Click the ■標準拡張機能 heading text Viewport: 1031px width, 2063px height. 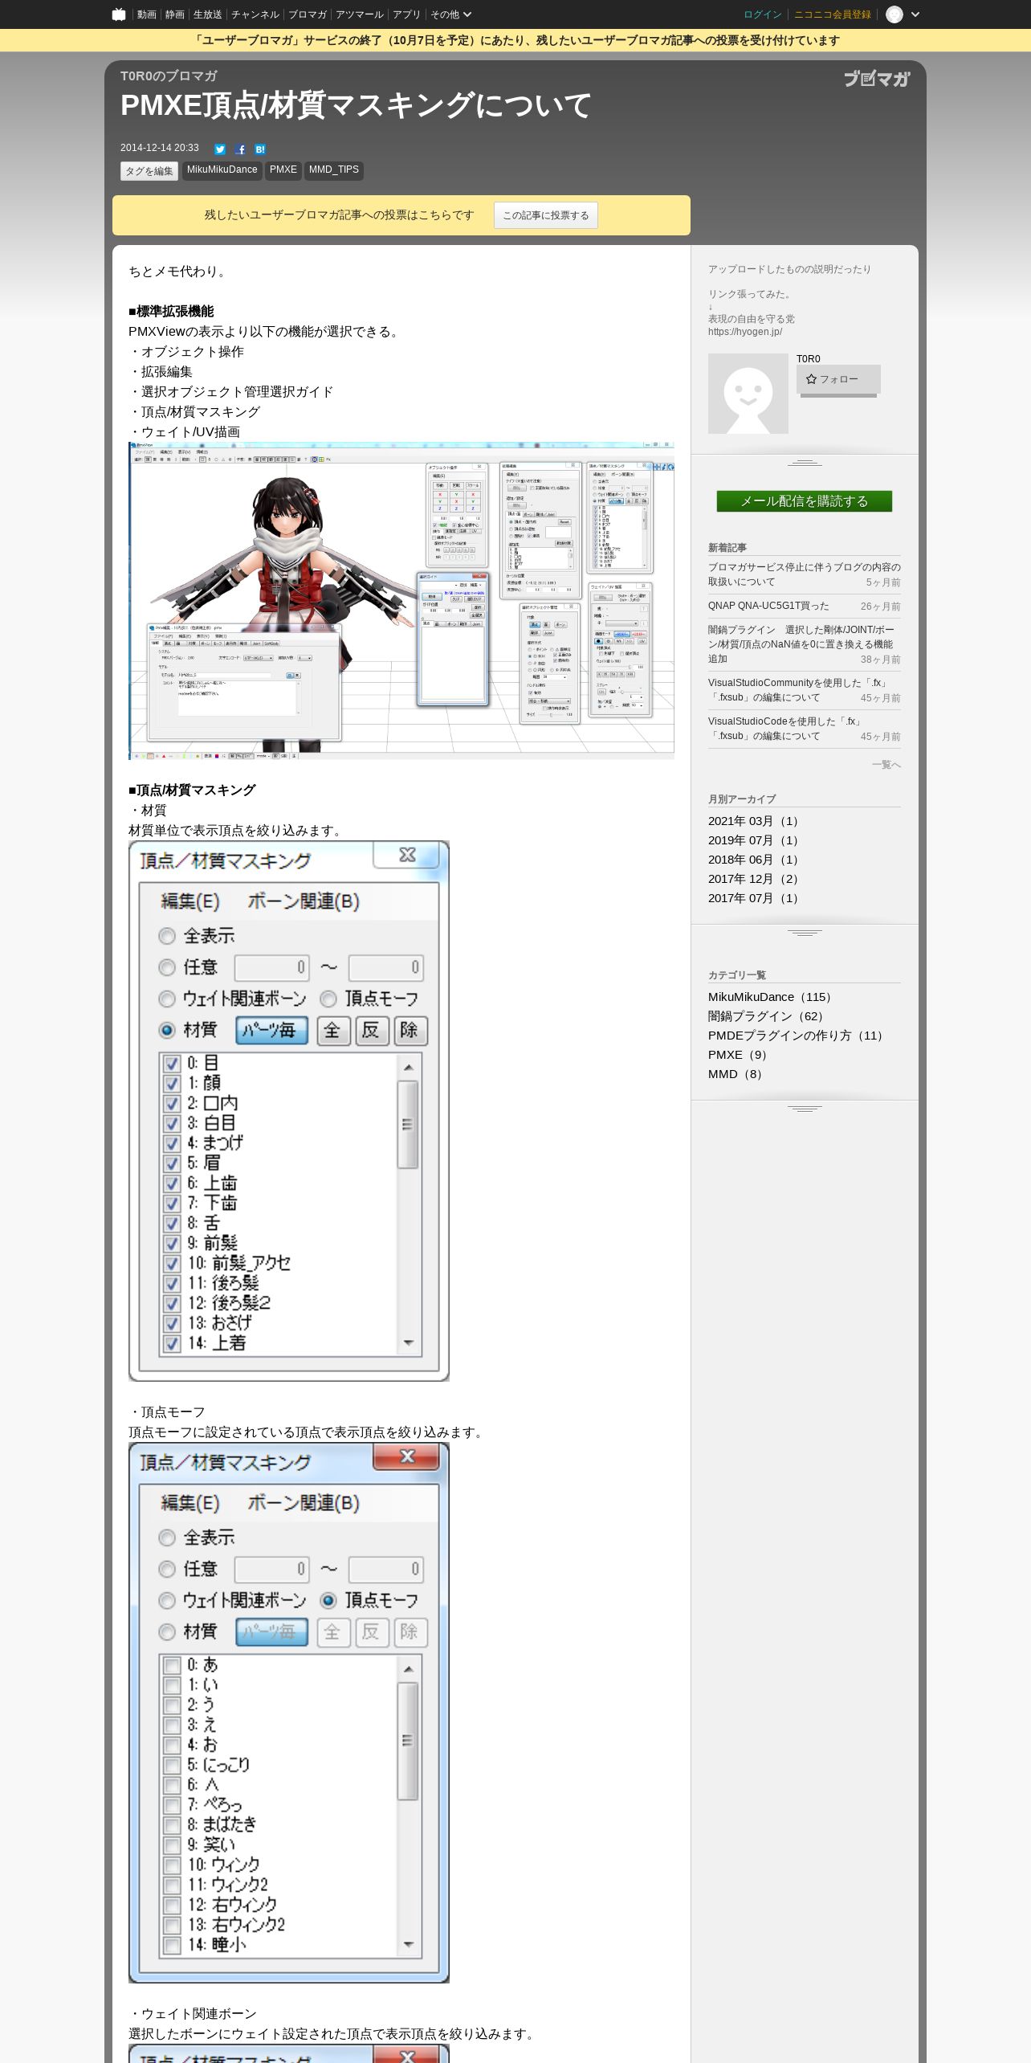(171, 312)
